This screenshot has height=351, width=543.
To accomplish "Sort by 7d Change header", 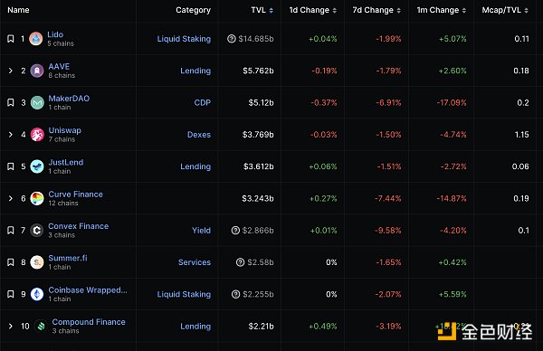I will click(x=376, y=10).
